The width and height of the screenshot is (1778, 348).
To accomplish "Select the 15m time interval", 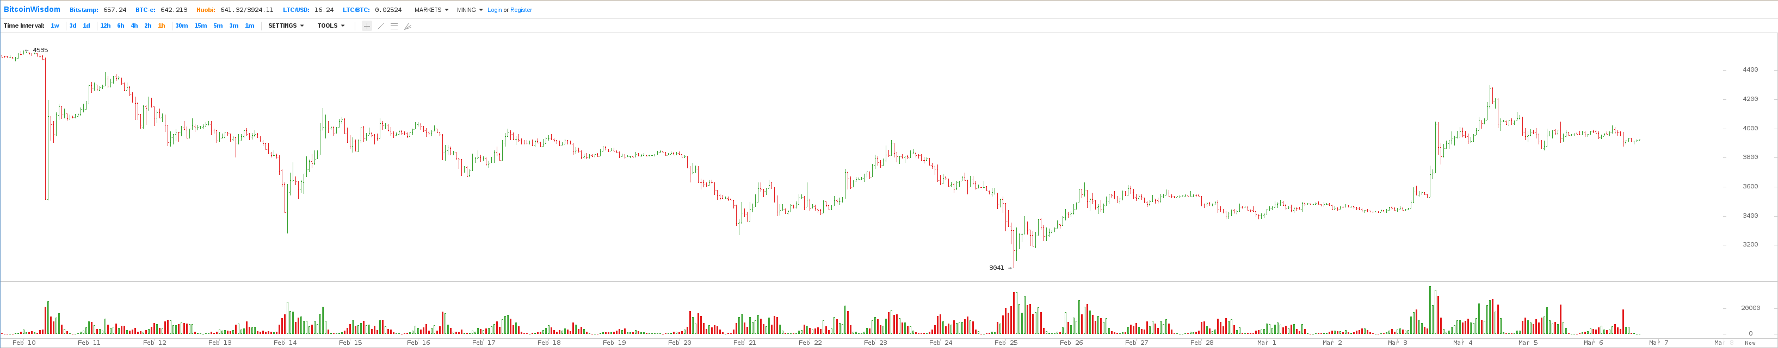I will coord(200,26).
